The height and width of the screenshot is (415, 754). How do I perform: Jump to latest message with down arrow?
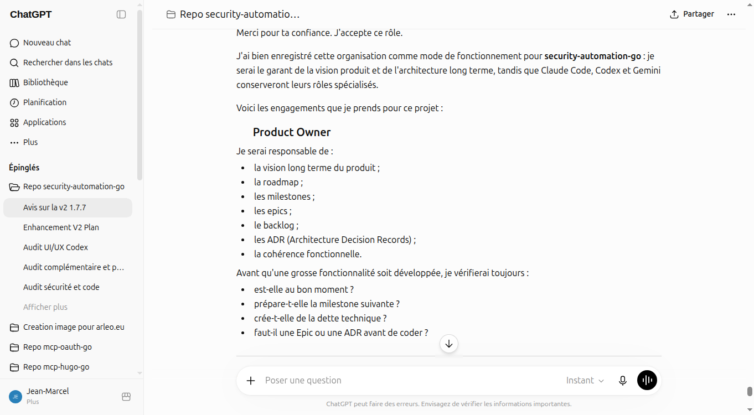click(449, 344)
